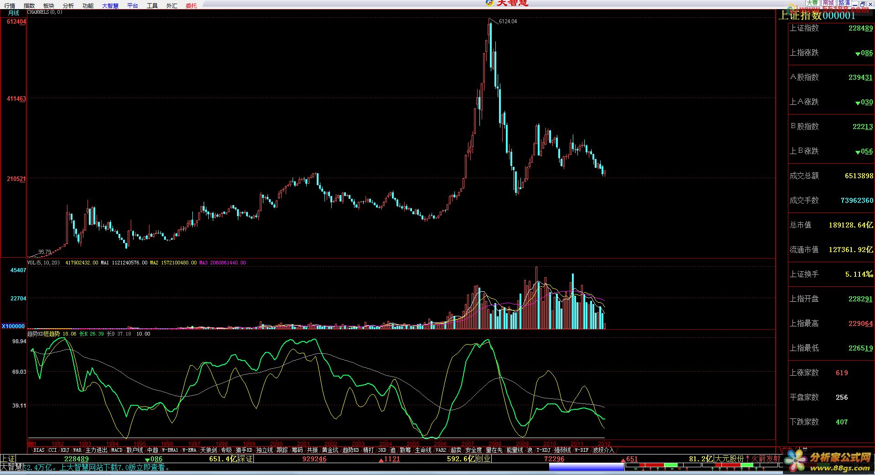This screenshot has height=475, width=875.
Task: Open the 指数 menu
Action: tap(29, 6)
